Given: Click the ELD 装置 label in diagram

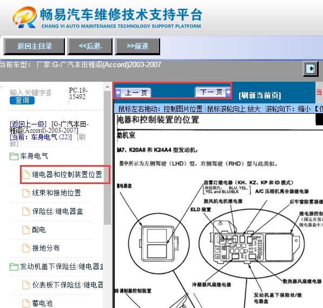Looking at the screenshot, I should click(200, 209).
